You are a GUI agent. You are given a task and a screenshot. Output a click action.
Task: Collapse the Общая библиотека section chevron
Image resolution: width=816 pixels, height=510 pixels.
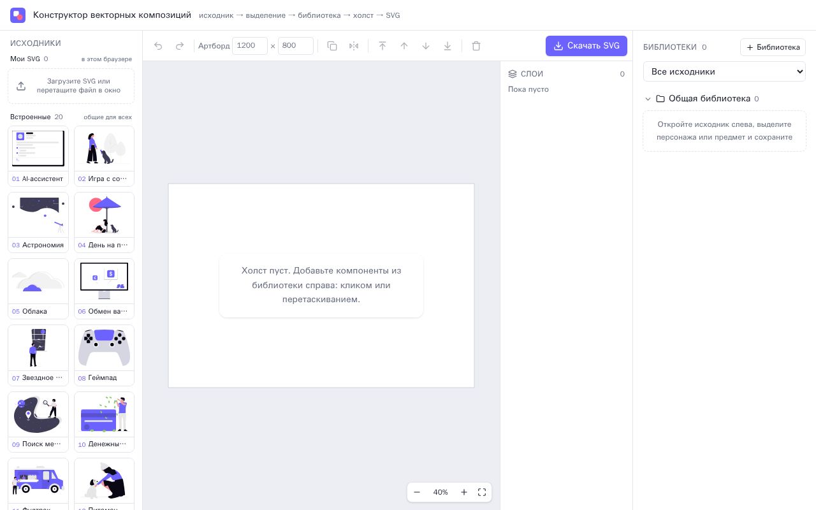coord(648,99)
